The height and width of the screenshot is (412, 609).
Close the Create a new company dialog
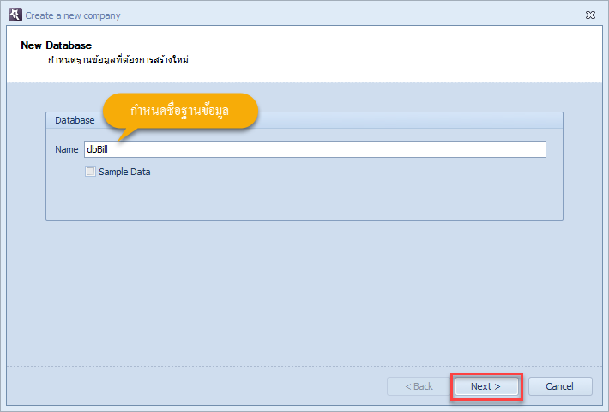point(590,15)
